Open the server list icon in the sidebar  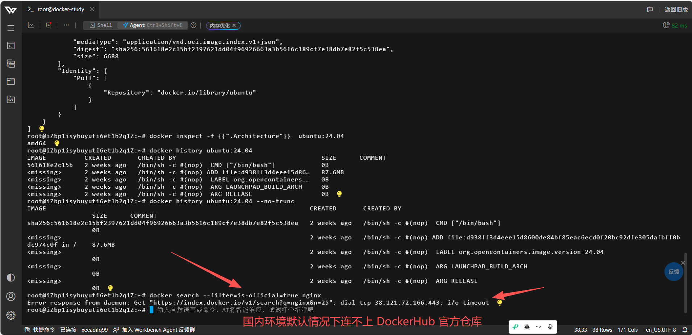11,64
